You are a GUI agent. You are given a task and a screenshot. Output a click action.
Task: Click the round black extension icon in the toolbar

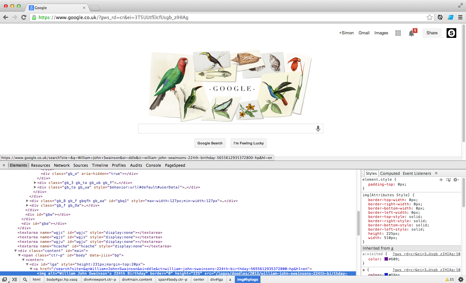tap(440, 17)
